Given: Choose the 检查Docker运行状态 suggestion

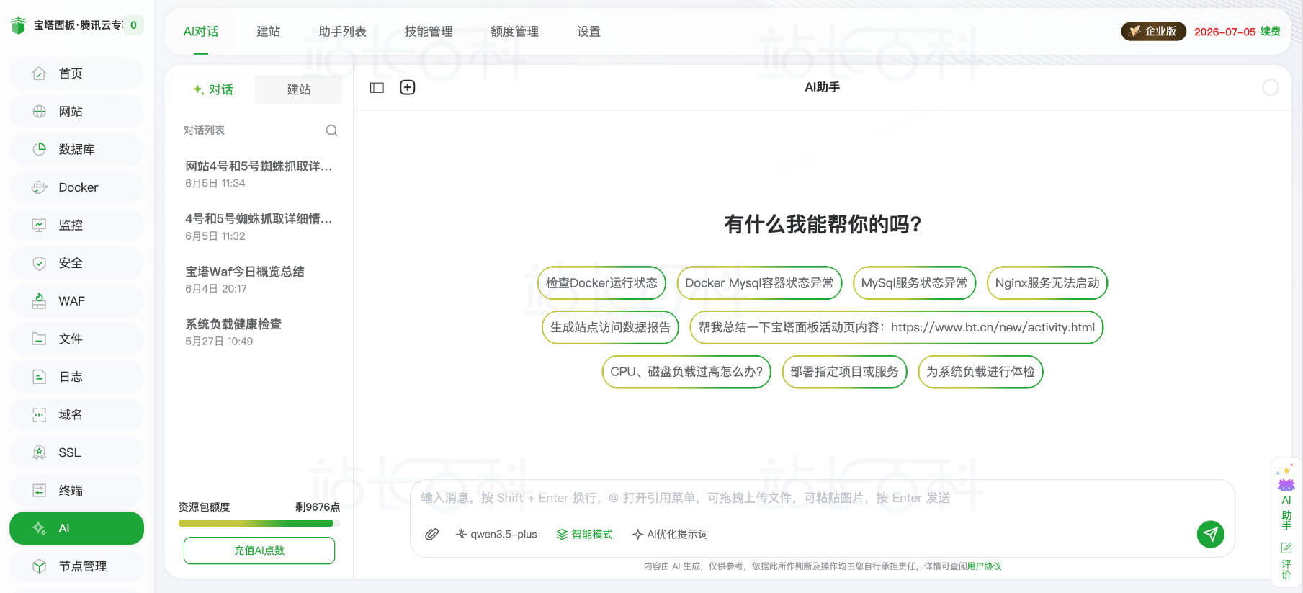Looking at the screenshot, I should (x=601, y=283).
